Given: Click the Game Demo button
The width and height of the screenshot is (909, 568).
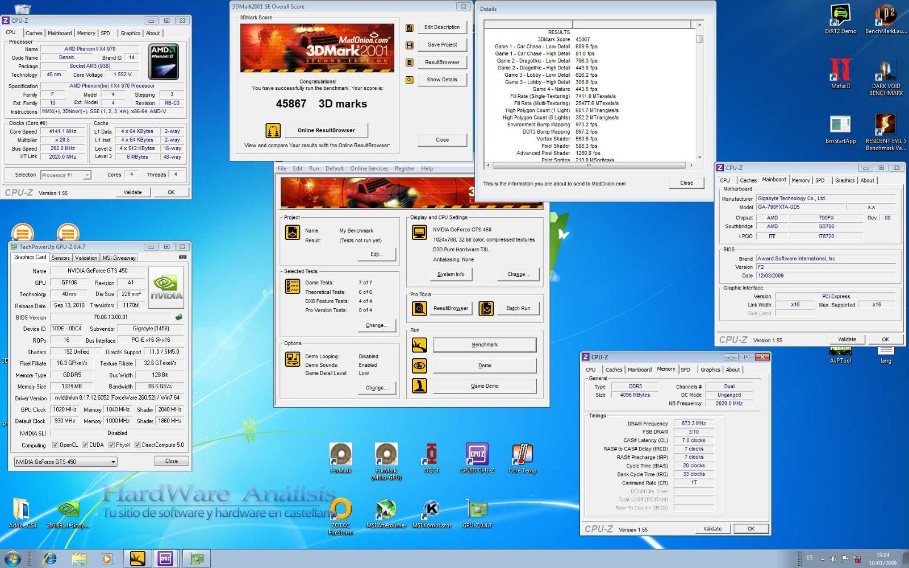Looking at the screenshot, I should (485, 386).
